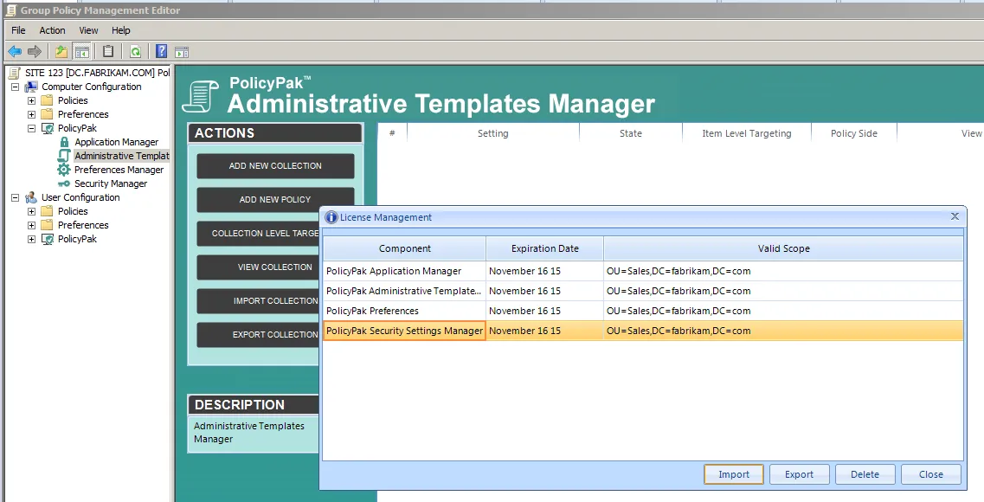The image size is (984, 502).
Task: Click the Back arrow toolbar icon
Action: (x=15, y=52)
